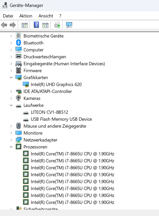Image resolution: width=159 pixels, height=216 pixels.
Task: Expand the Monitore node
Action: [11, 133]
